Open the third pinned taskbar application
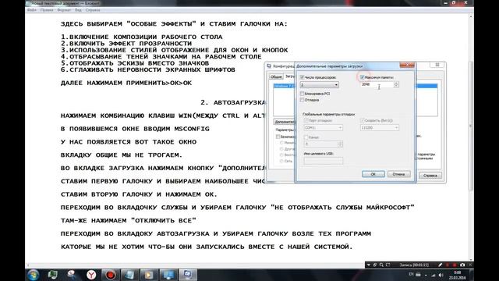The width and height of the screenshot is (499, 281). click(x=72, y=275)
